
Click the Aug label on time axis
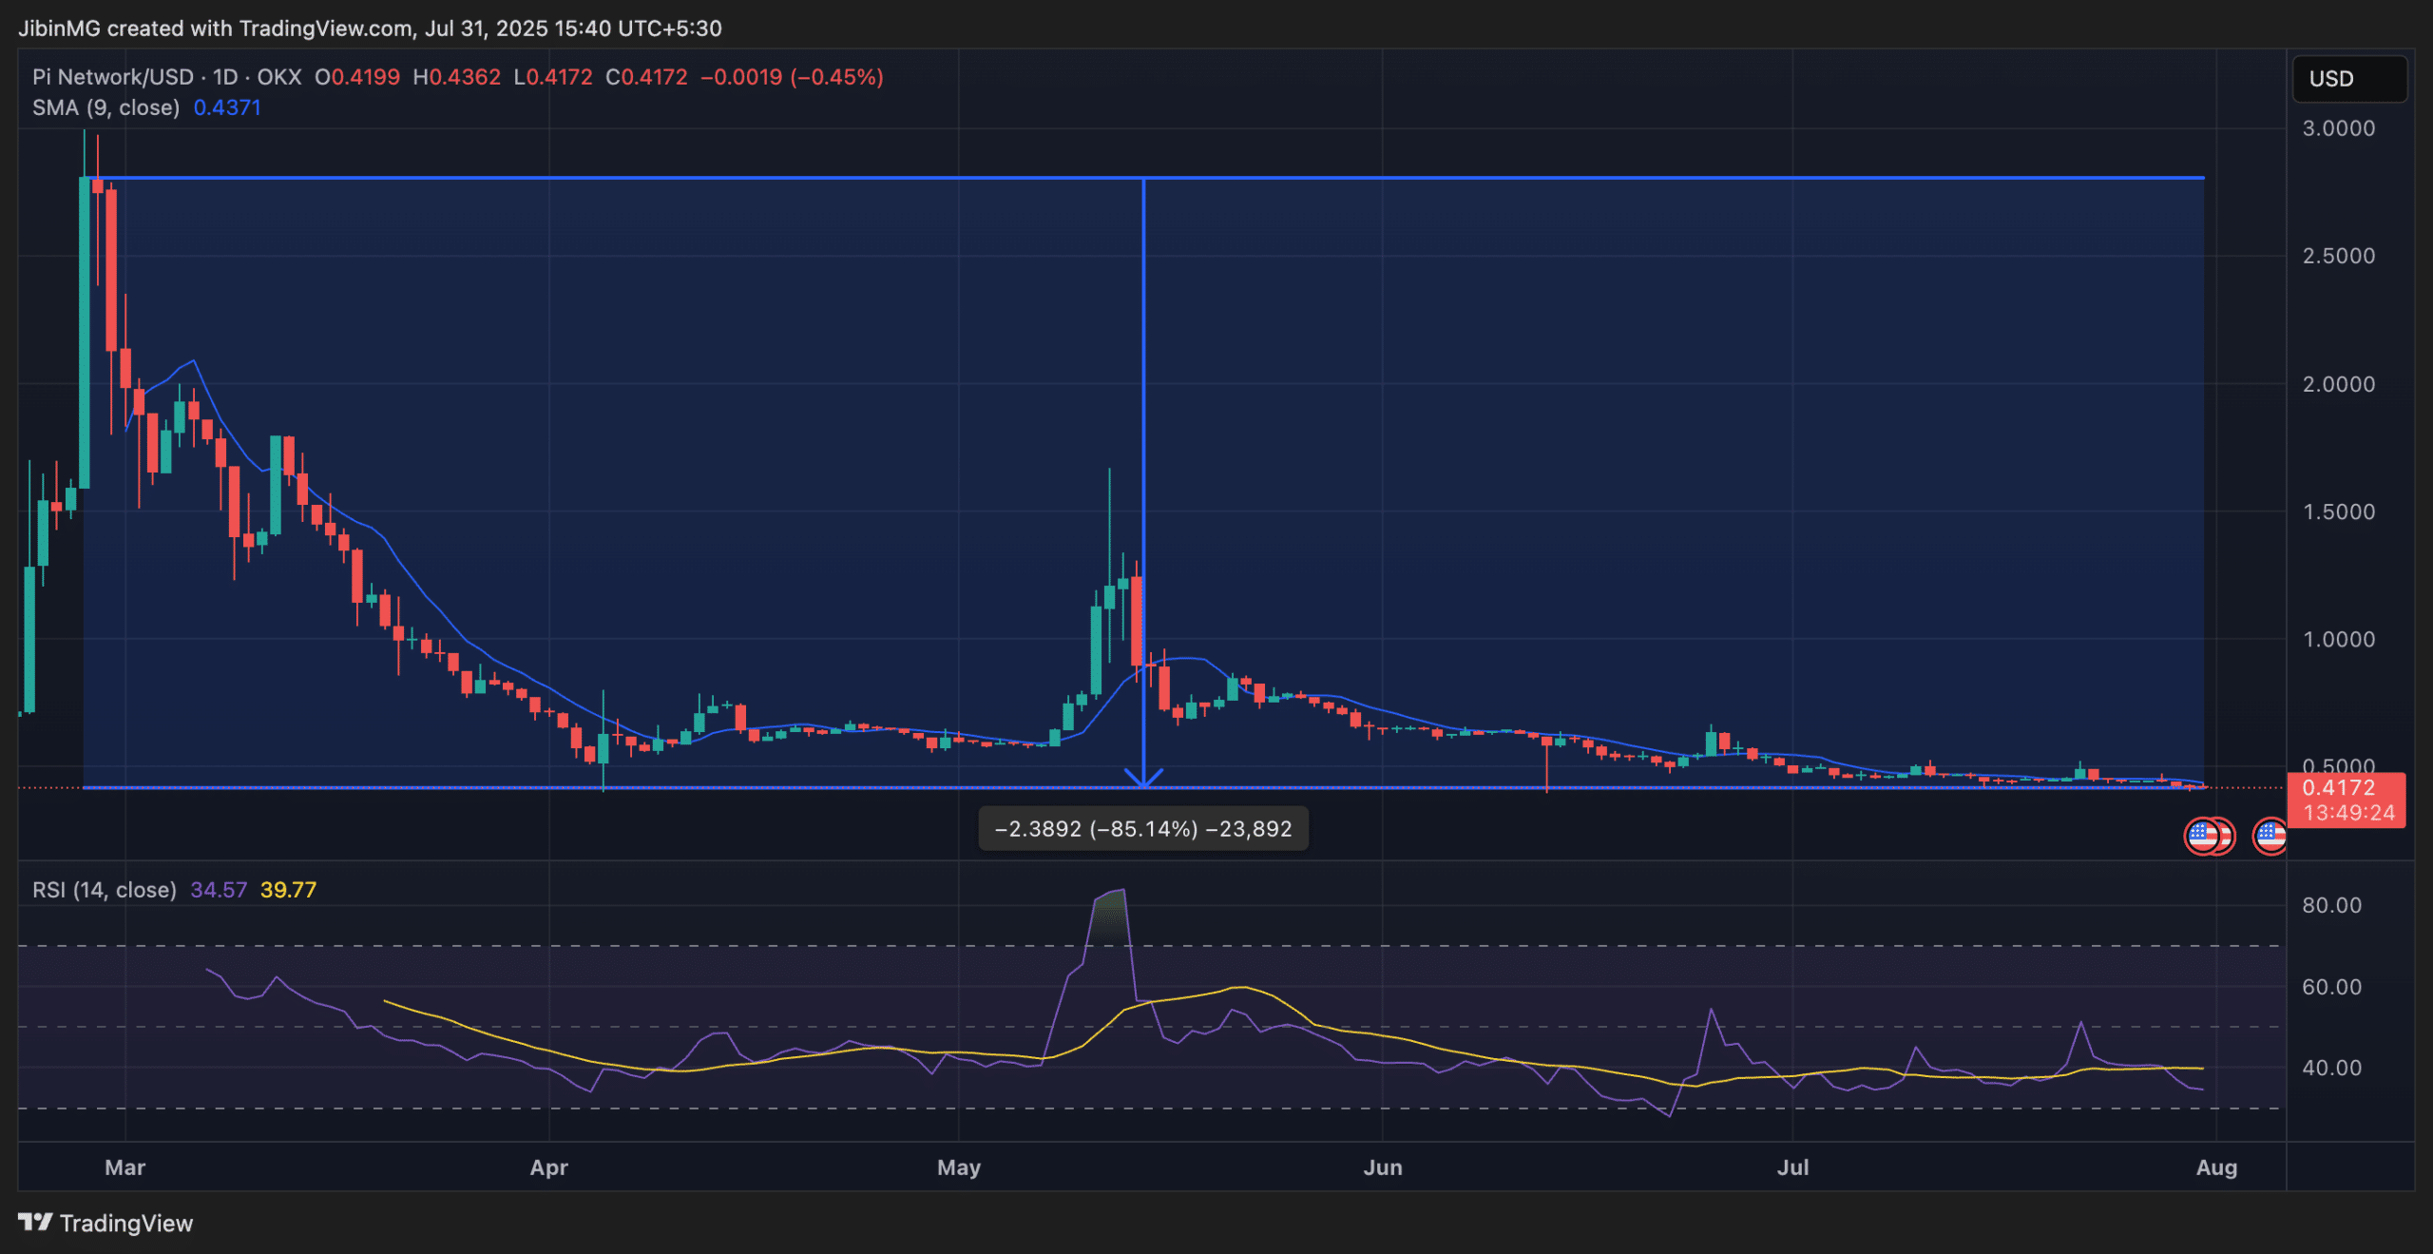(x=2216, y=1167)
